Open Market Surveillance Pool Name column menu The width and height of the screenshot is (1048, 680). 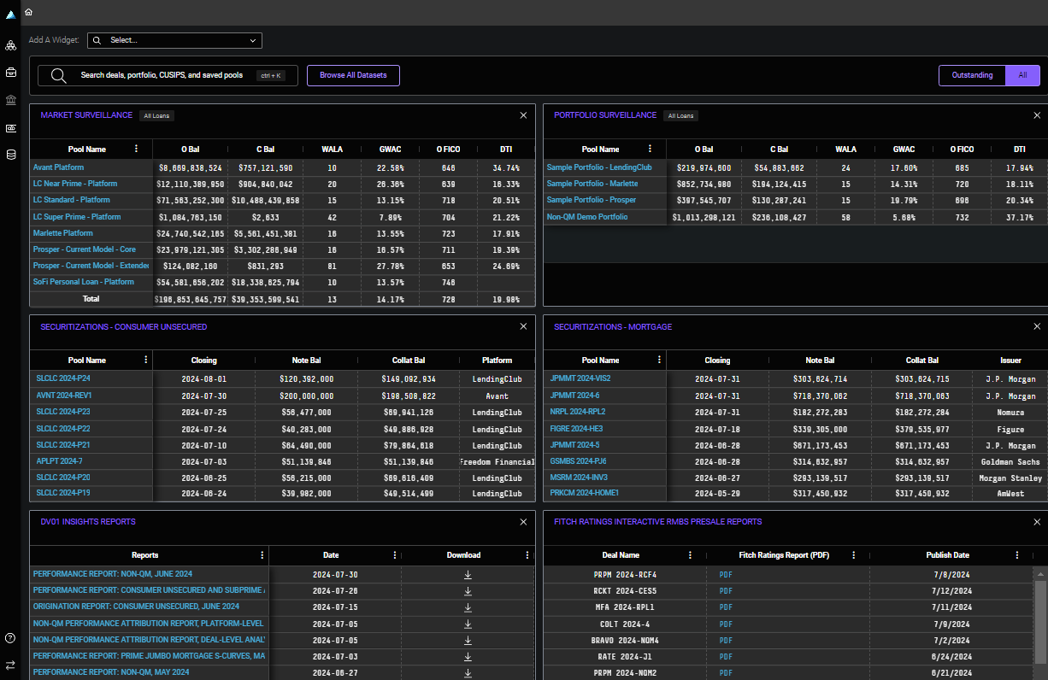[137, 149]
